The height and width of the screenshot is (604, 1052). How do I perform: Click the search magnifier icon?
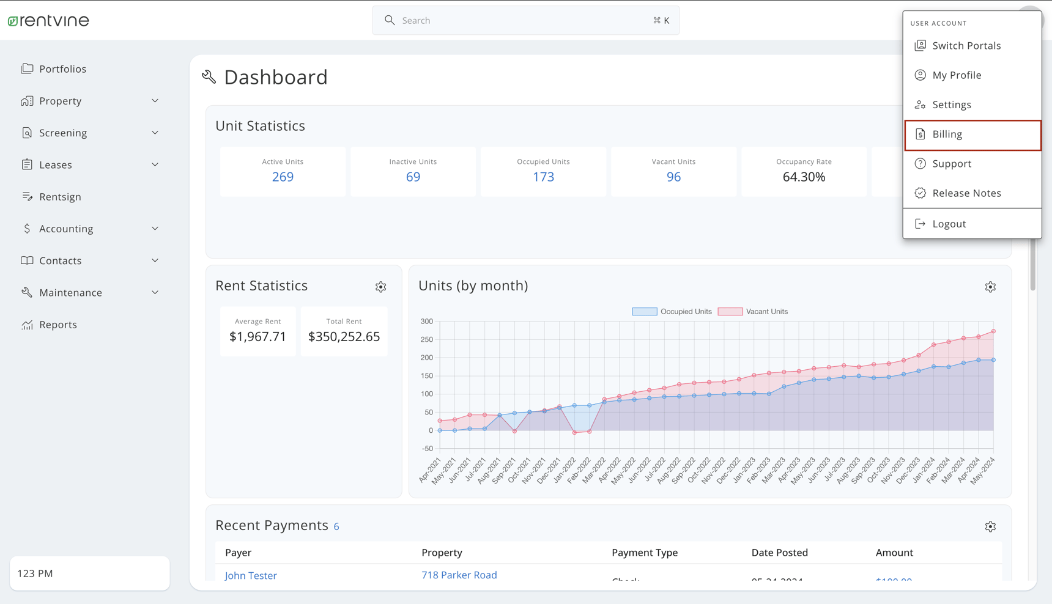(x=390, y=20)
